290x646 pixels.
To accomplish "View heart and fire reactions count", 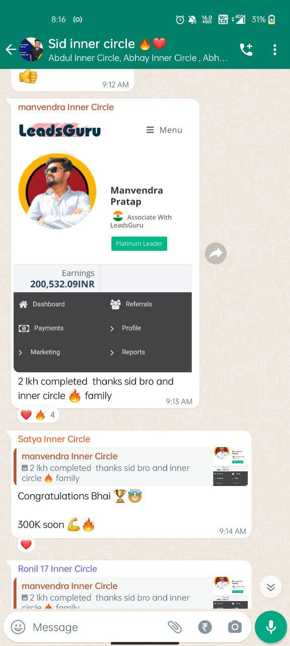I will (x=38, y=415).
